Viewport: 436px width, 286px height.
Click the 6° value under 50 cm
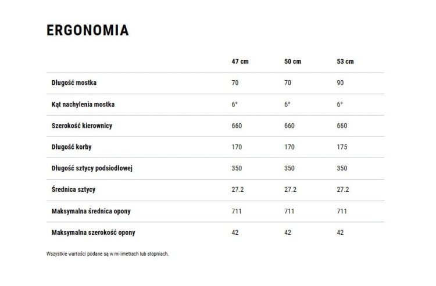tap(287, 104)
